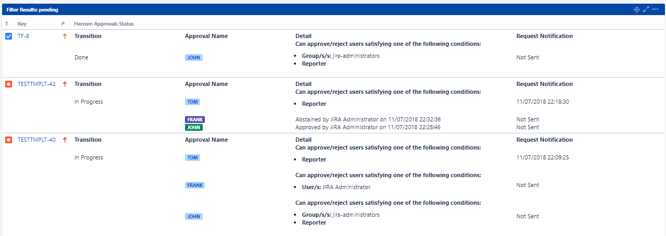Screen dimensions: 666x236
Task: Click the Filter Results: pending title
Action: tap(32, 10)
